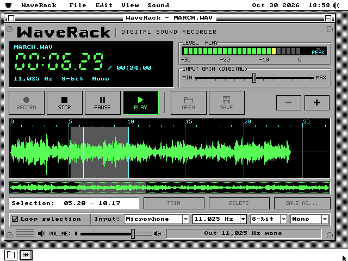
Task: Click the clock showing 18:58
Action: pos(319,5)
